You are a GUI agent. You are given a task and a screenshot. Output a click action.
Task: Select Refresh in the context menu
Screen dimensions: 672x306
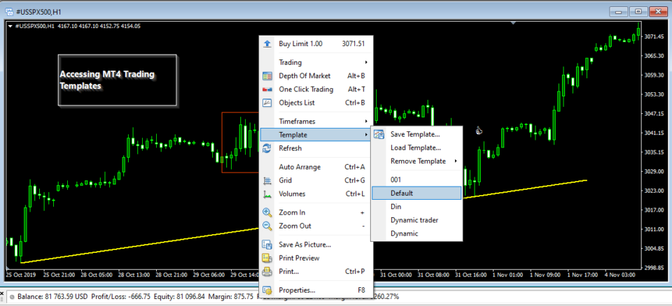click(x=316, y=148)
